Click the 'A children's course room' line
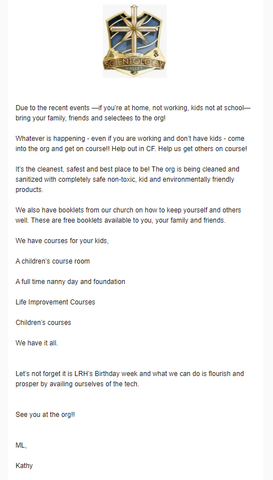Viewport: 273px width, 480px height. coord(53,261)
